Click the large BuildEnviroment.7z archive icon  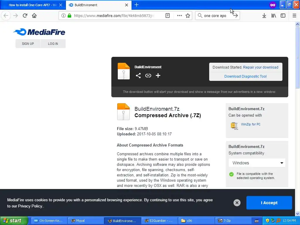[123, 112]
